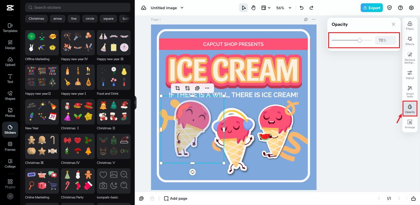Viewport: 420px width, 205px height.
Task: Open the Effects tool
Action: [410, 41]
